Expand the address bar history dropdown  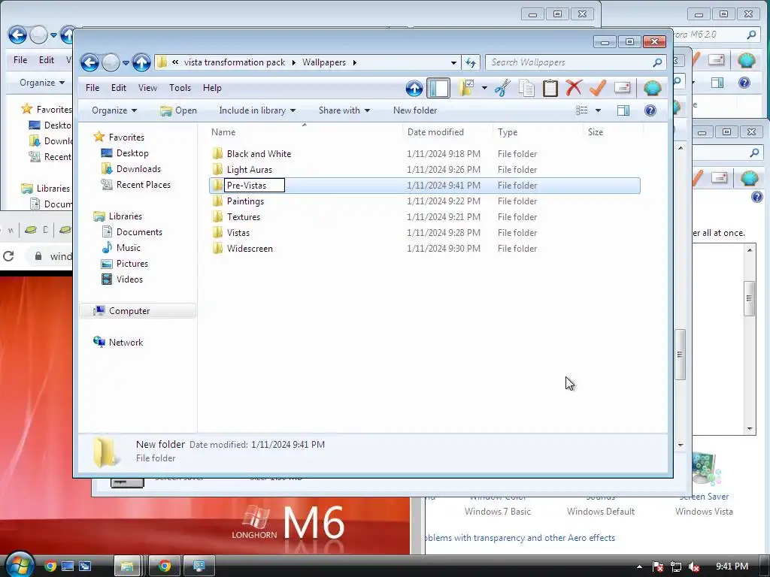453,62
